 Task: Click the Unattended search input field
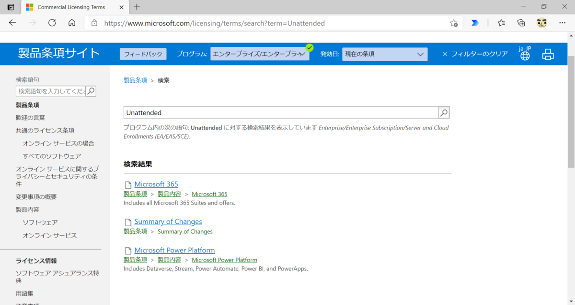[x=280, y=113]
